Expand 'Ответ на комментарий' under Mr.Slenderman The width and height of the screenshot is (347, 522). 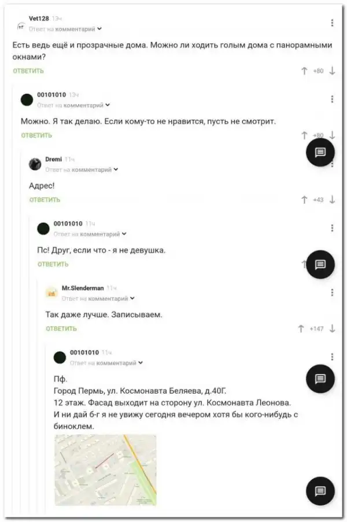coord(98,298)
